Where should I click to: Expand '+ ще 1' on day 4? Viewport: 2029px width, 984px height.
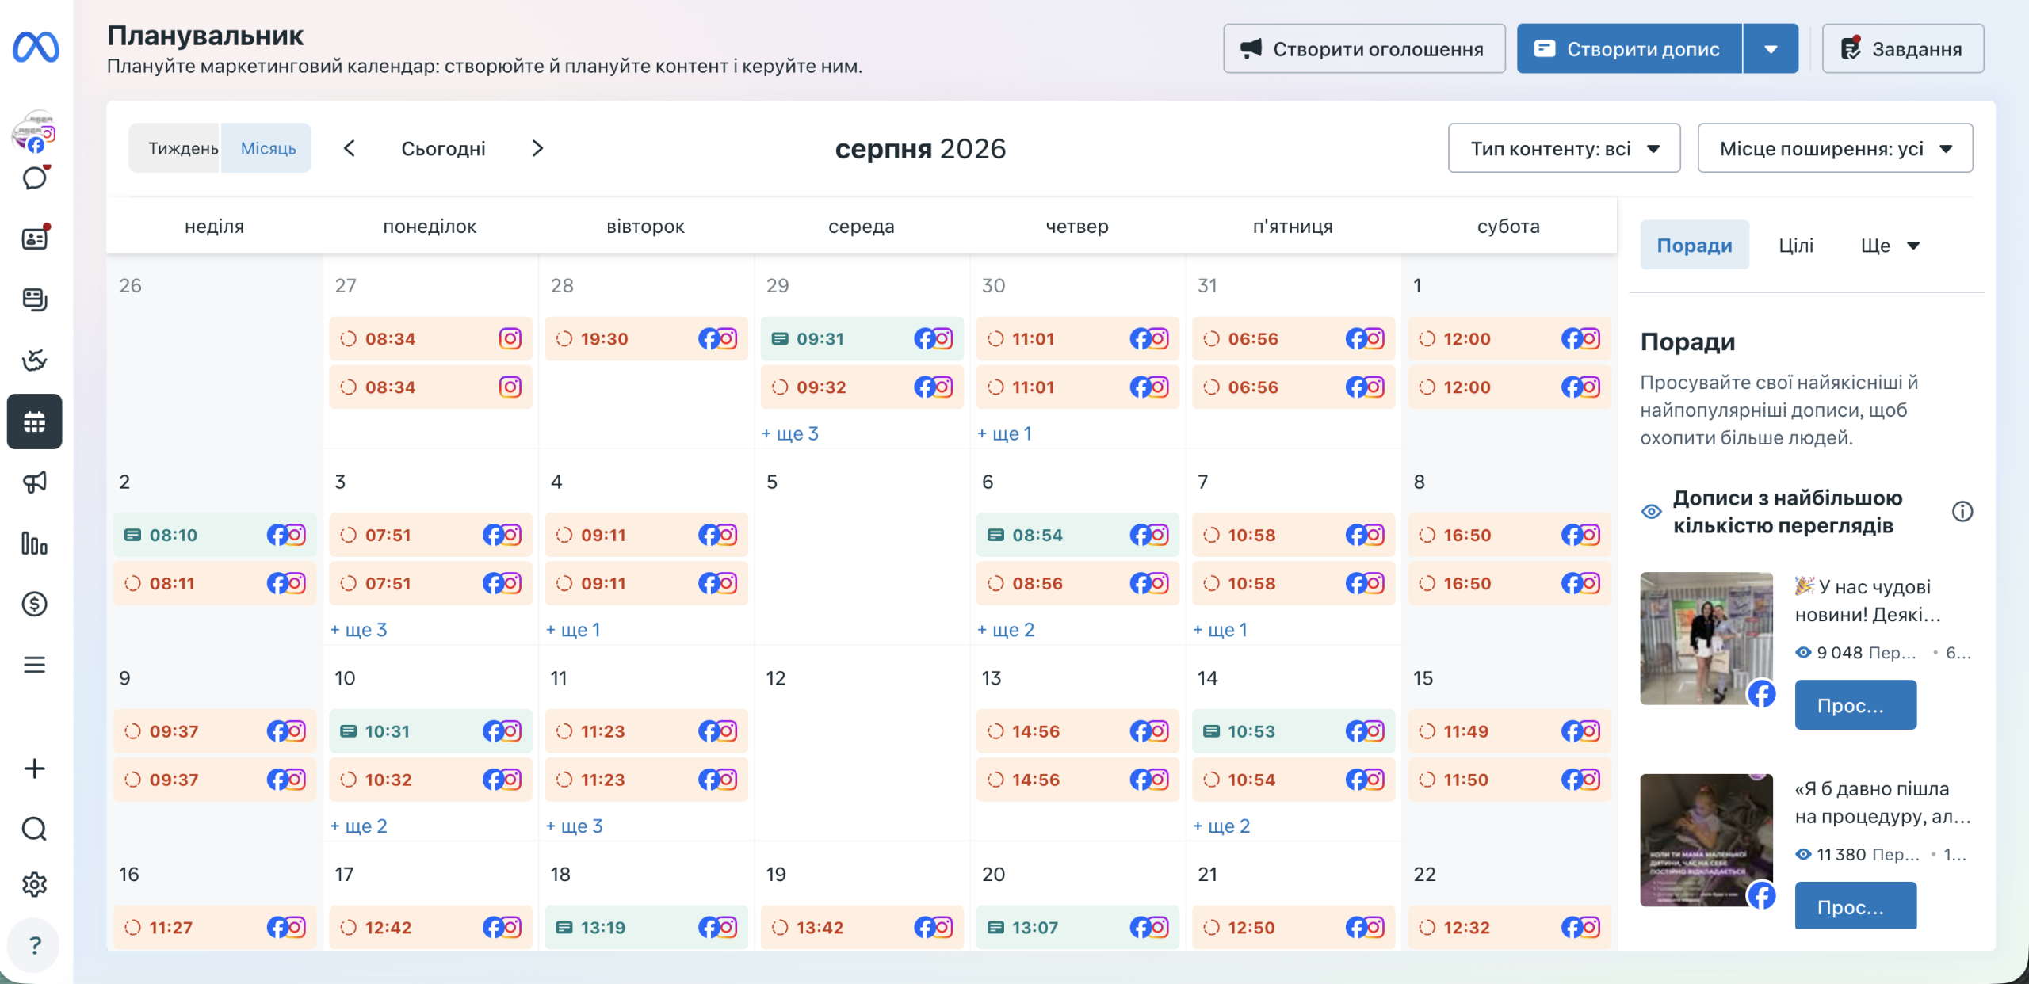[x=573, y=630]
